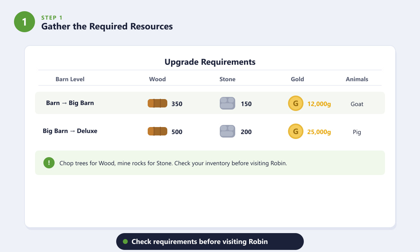Click the green exclamation info icon
The width and height of the screenshot is (420, 252).
[x=49, y=163]
